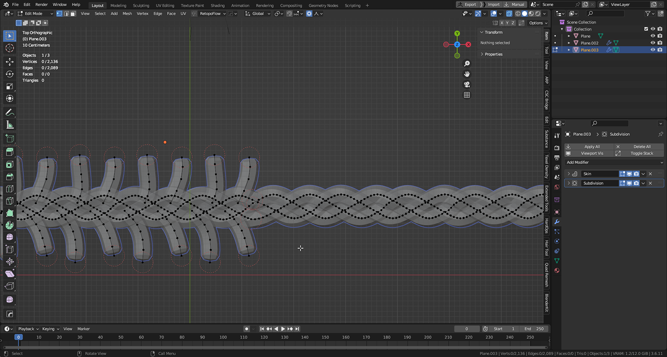667x357 pixels.
Task: Click frame 100 on timeline ruler
Action: tap(223, 337)
